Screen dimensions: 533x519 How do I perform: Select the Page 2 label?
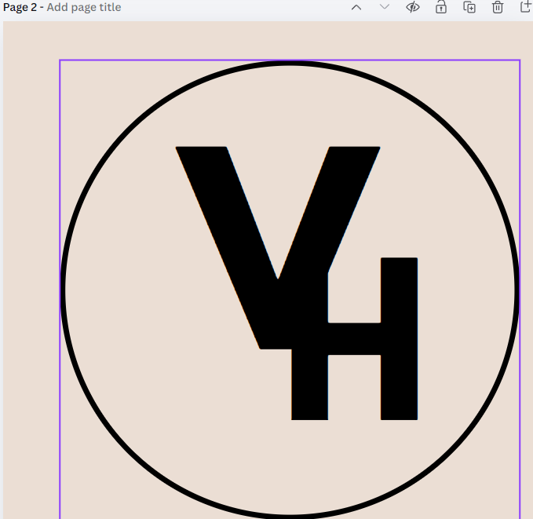tap(21, 7)
